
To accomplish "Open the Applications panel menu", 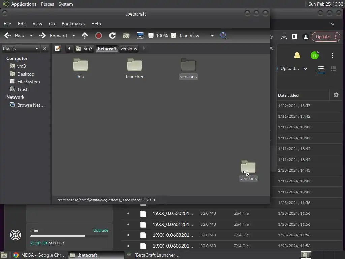I will tap(24, 4).
